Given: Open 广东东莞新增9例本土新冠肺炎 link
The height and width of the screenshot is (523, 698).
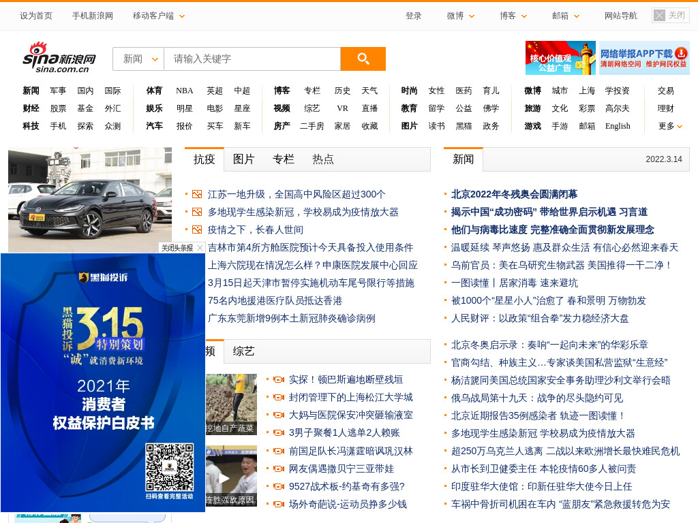Looking at the screenshot, I should 292,319.
